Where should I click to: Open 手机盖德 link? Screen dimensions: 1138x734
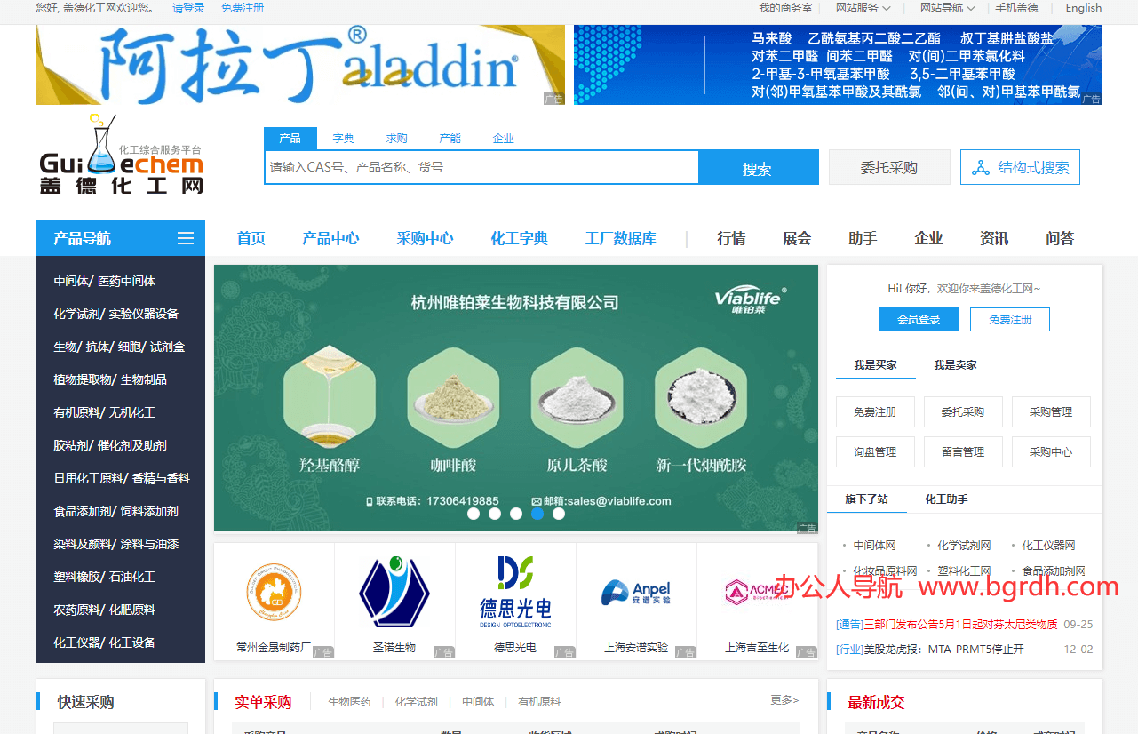coord(1016,8)
